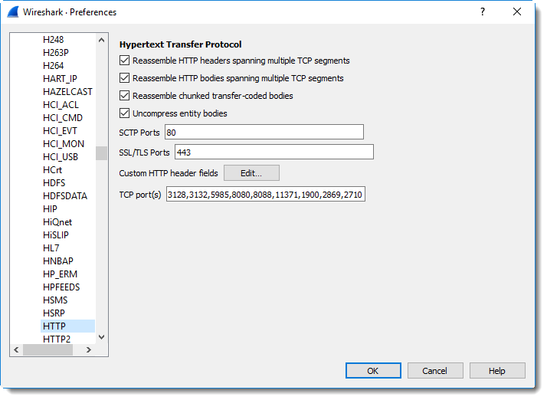Select HSRP protocol entry
Screen dimensions: 547x400
click(x=54, y=313)
